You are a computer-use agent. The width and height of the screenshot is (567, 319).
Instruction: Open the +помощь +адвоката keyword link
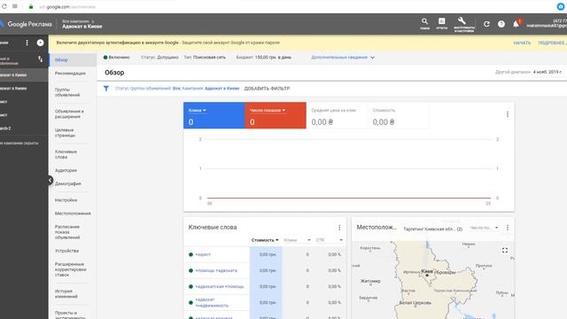[216, 270]
